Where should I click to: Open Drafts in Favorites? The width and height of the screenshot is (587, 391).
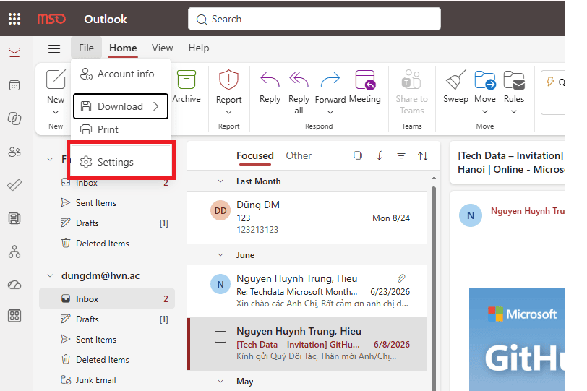[x=107, y=223]
